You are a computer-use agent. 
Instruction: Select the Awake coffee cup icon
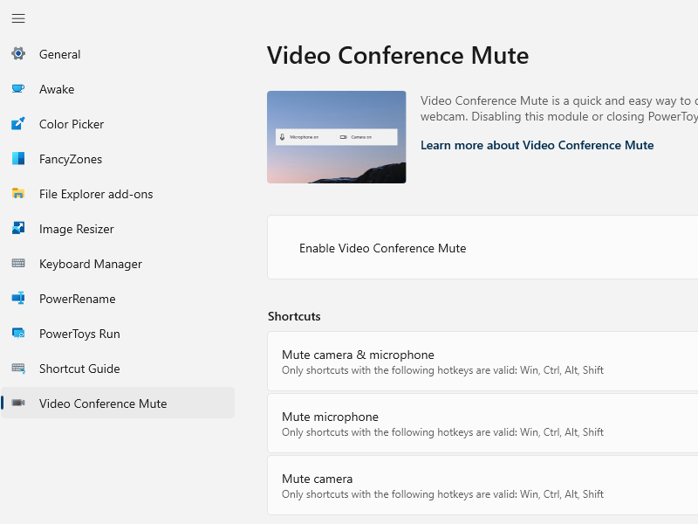coord(18,89)
